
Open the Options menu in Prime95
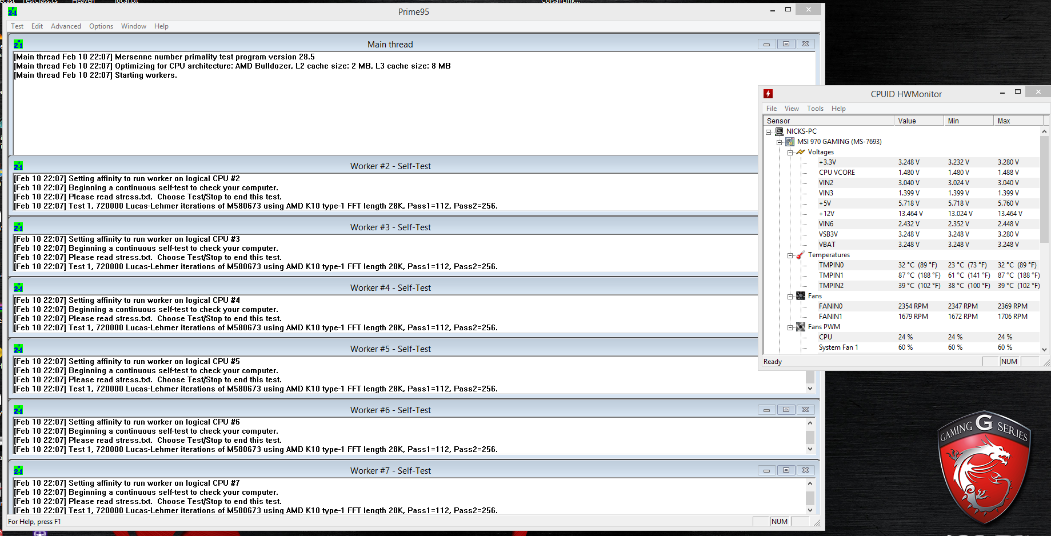[x=101, y=26]
